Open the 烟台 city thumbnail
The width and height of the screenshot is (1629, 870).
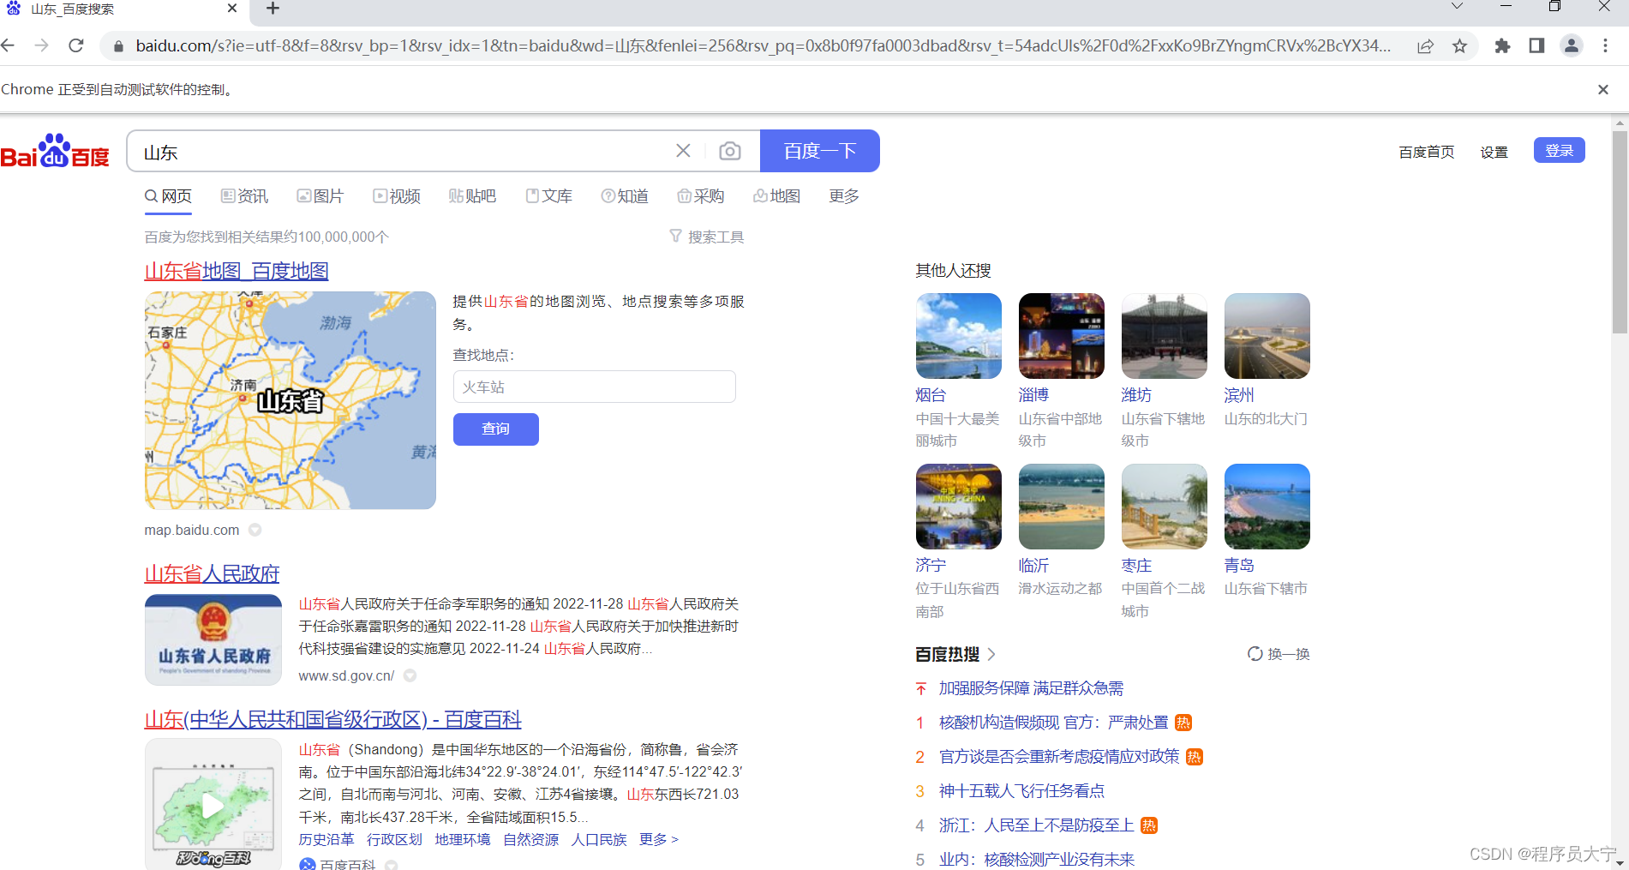(959, 336)
